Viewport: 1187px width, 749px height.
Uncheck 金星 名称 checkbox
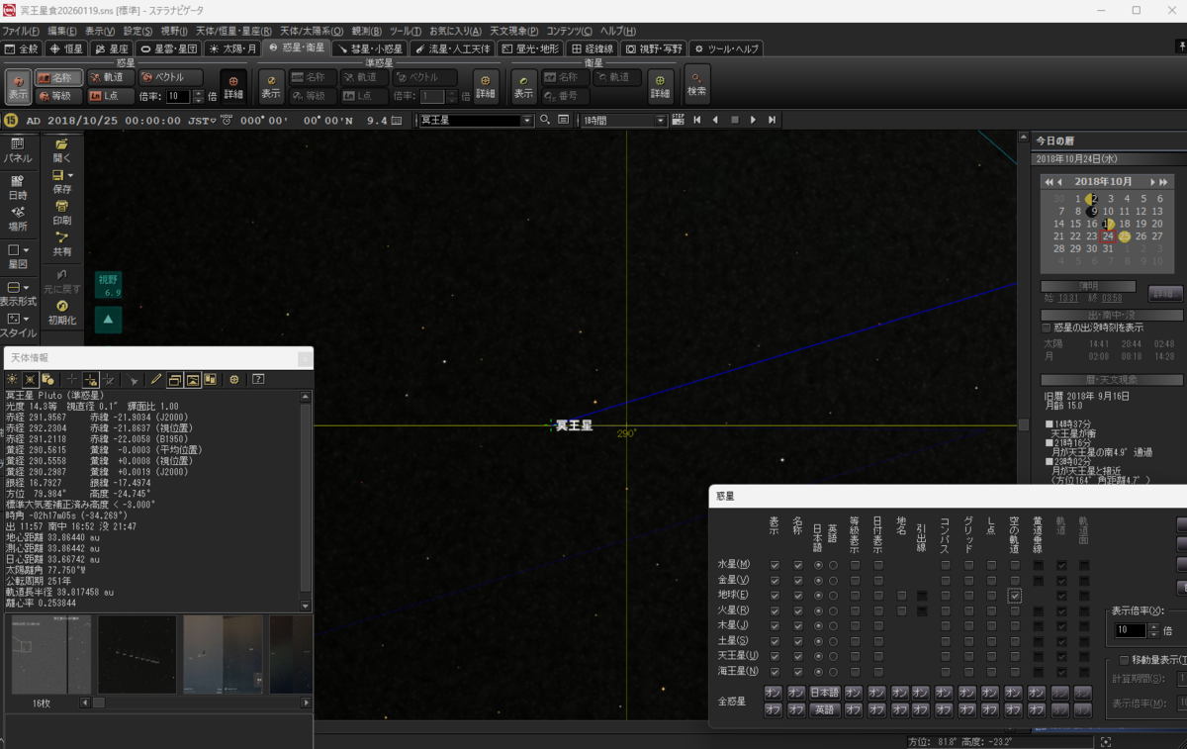[797, 580]
